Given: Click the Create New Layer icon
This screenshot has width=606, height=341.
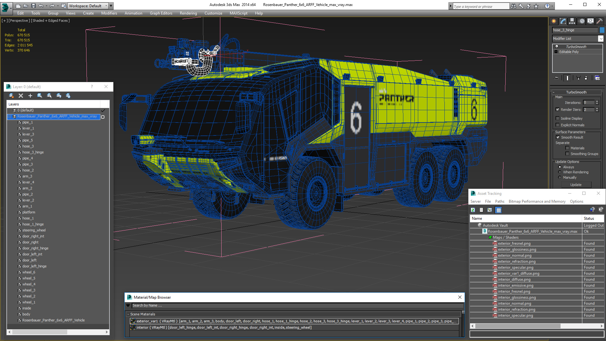Looking at the screenshot, I should tap(11, 96).
